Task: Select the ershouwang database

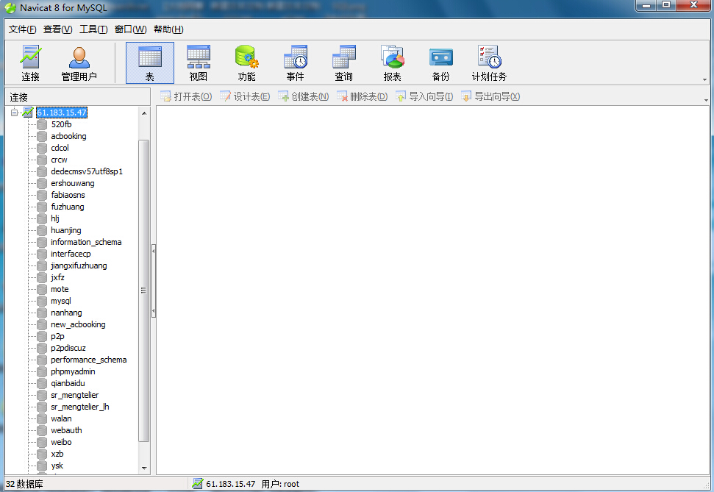Action: (73, 183)
